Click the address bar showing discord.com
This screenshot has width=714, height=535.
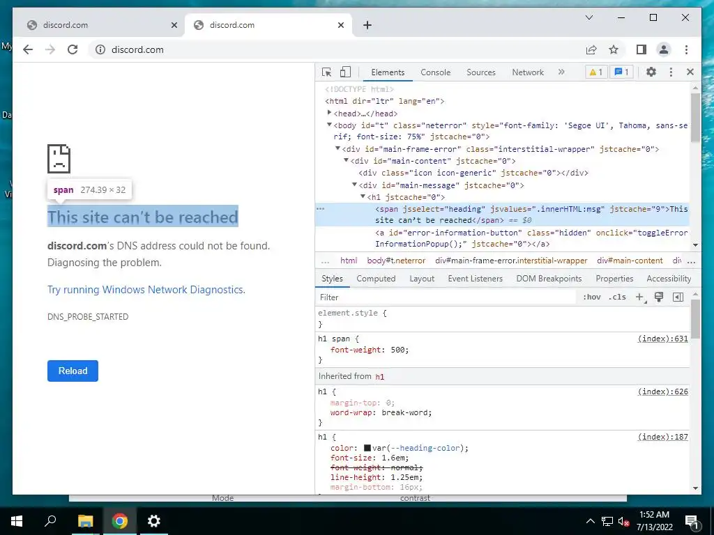337,49
